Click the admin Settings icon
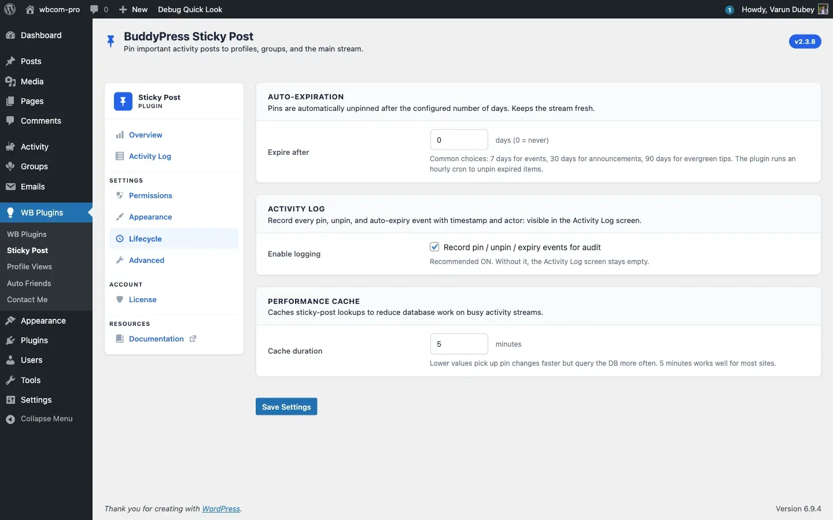Image resolution: width=833 pixels, height=520 pixels. click(x=10, y=400)
